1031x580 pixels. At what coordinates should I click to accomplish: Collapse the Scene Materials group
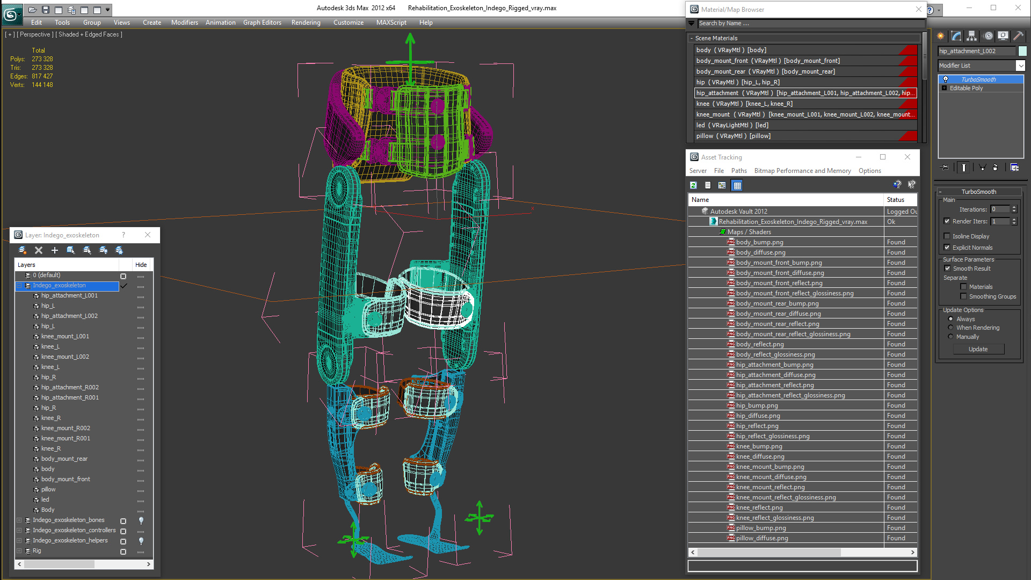click(x=692, y=38)
